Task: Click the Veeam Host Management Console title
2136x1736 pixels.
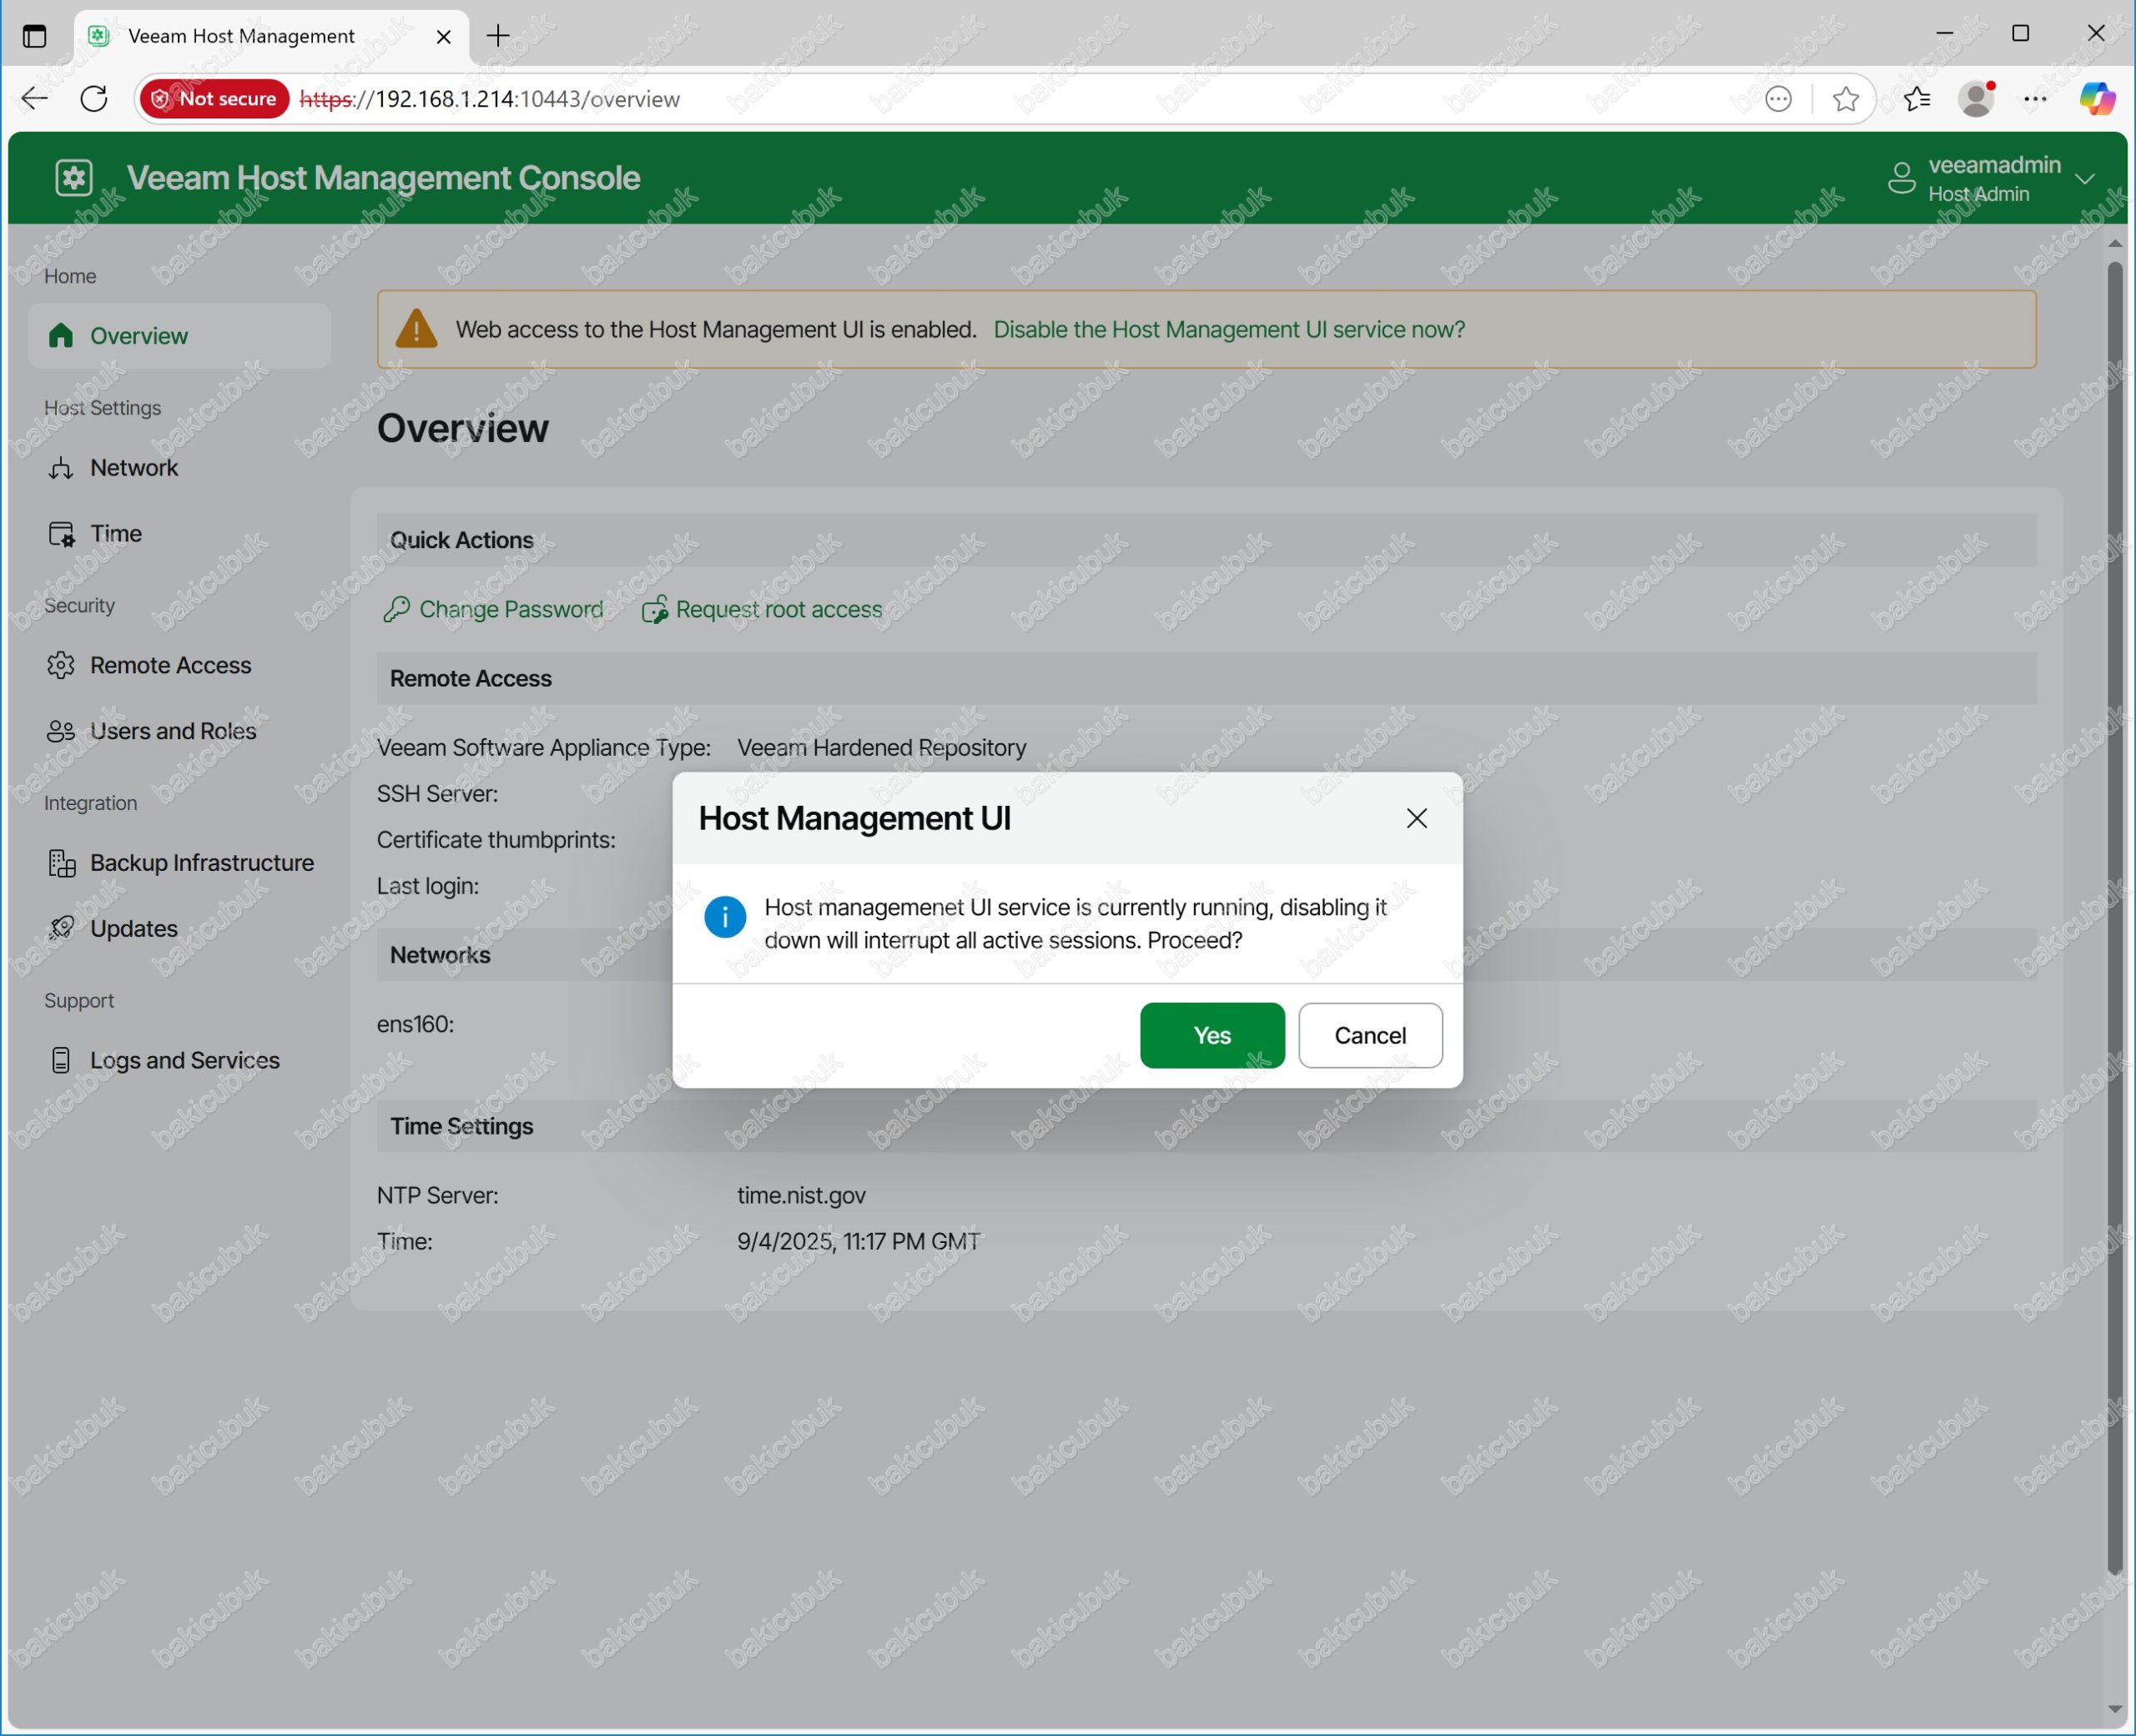Action: tap(384, 178)
